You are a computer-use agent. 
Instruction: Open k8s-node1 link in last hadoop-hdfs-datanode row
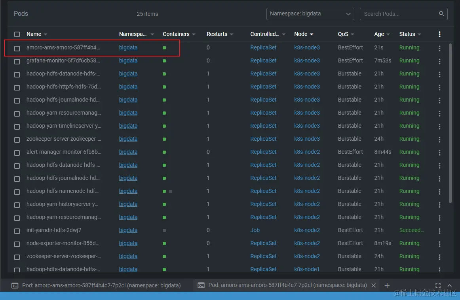click(307, 269)
